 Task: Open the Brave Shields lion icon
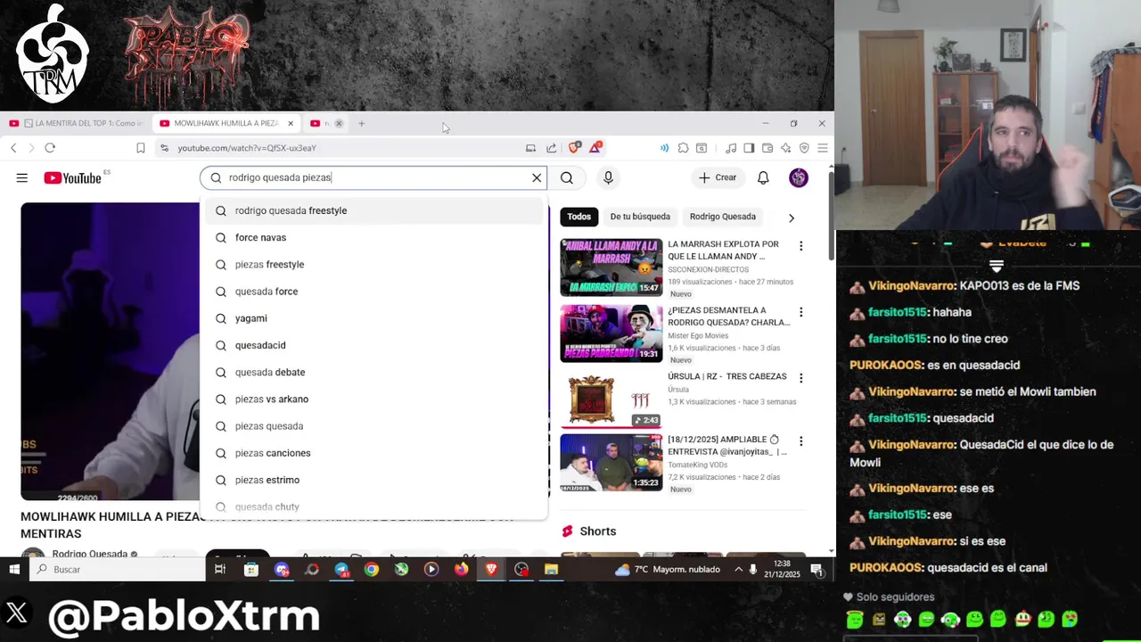pos(574,148)
